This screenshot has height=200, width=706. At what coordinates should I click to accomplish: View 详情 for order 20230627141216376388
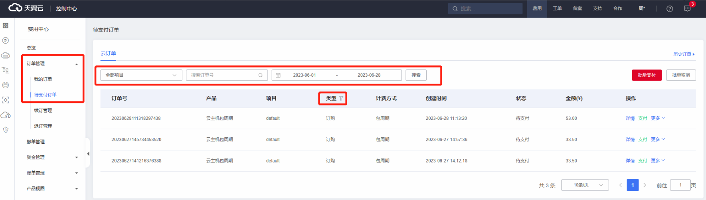tap(630, 160)
